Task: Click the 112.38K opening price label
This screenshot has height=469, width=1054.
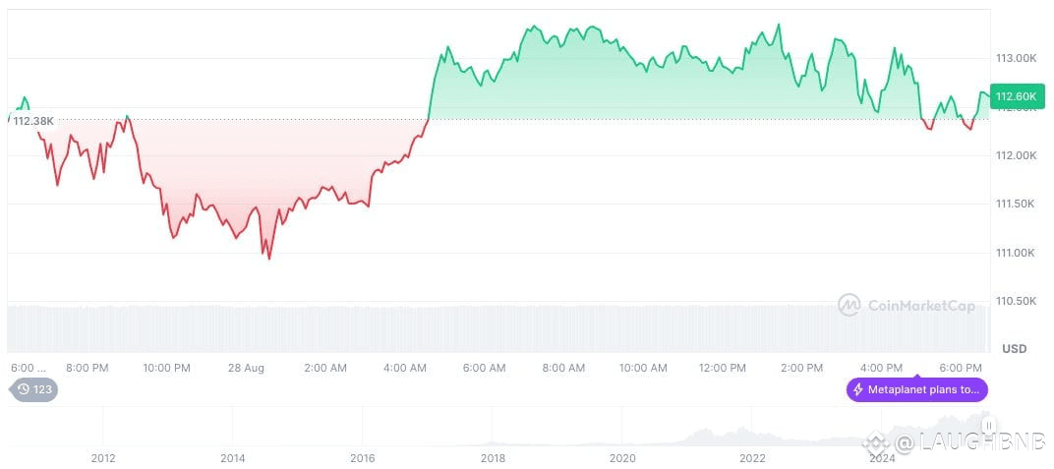Action: click(x=33, y=121)
